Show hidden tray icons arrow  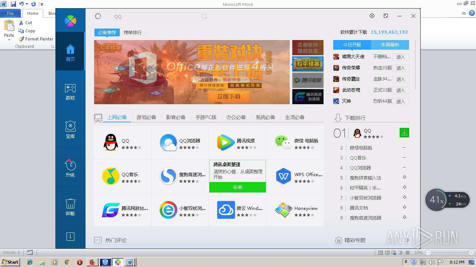406,262
